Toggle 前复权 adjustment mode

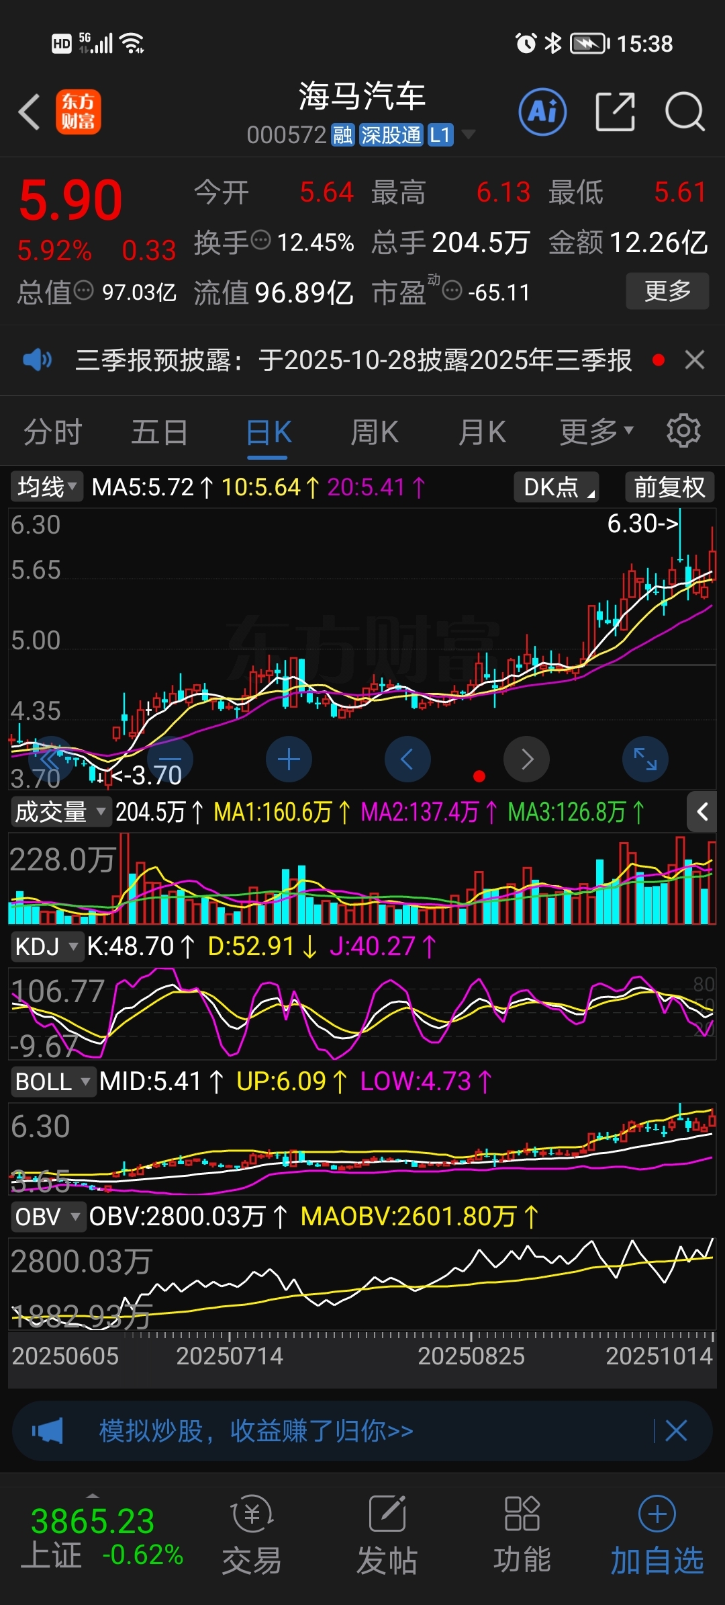[670, 487]
